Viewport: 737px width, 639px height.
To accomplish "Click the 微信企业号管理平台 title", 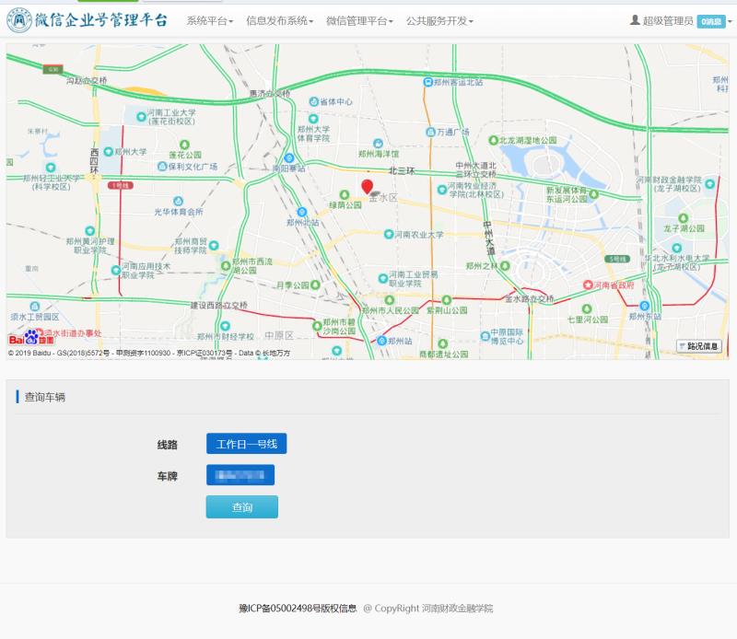I will tap(101, 20).
